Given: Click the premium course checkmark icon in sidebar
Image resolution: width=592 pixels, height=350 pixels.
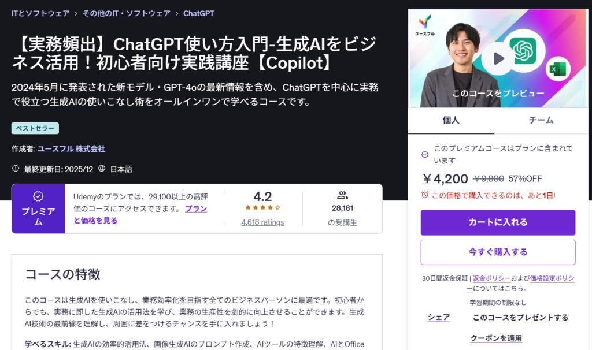Looking at the screenshot, I should [x=425, y=154].
